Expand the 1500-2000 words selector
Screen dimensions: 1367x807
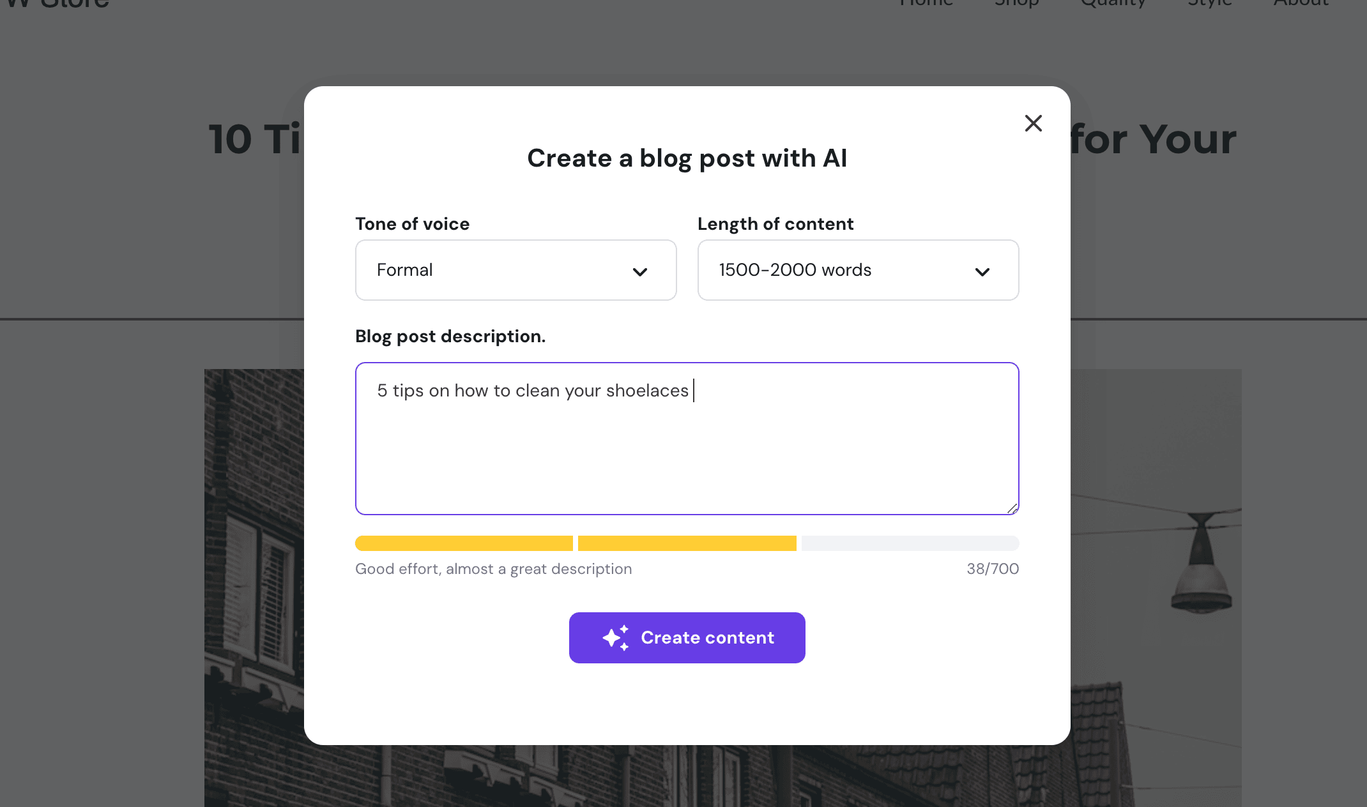click(x=858, y=270)
